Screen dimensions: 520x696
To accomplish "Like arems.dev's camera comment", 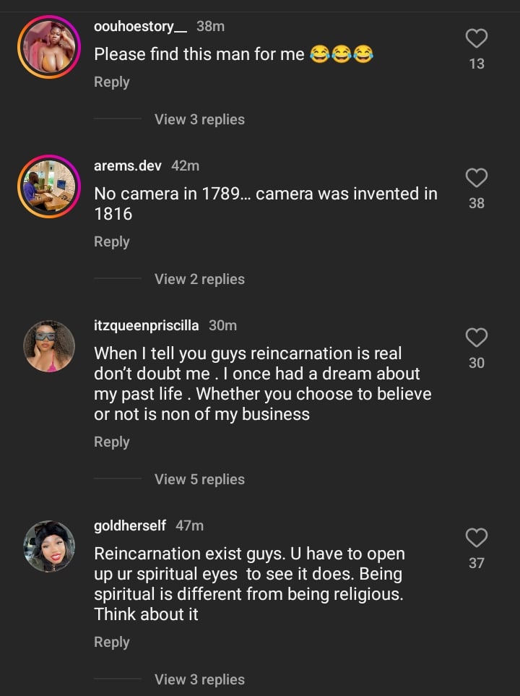I will point(476,178).
